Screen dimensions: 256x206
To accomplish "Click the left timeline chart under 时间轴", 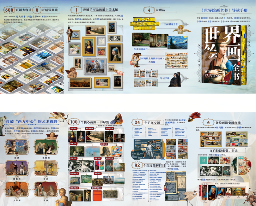I will coord(211,139).
